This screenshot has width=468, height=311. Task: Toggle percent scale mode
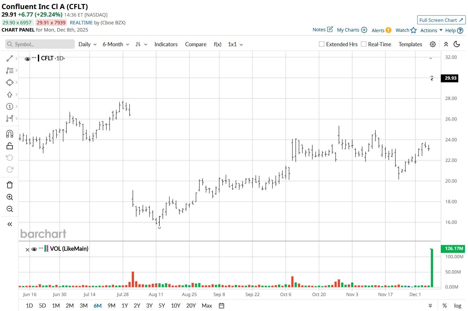[445, 306]
